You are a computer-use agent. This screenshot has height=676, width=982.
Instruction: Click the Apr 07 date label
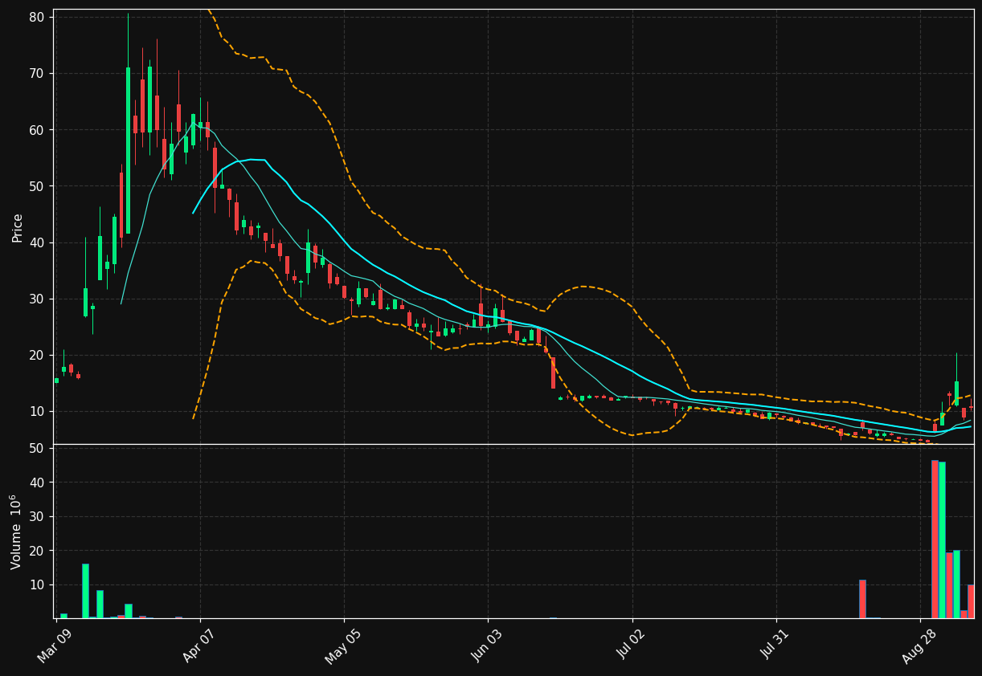click(200, 645)
